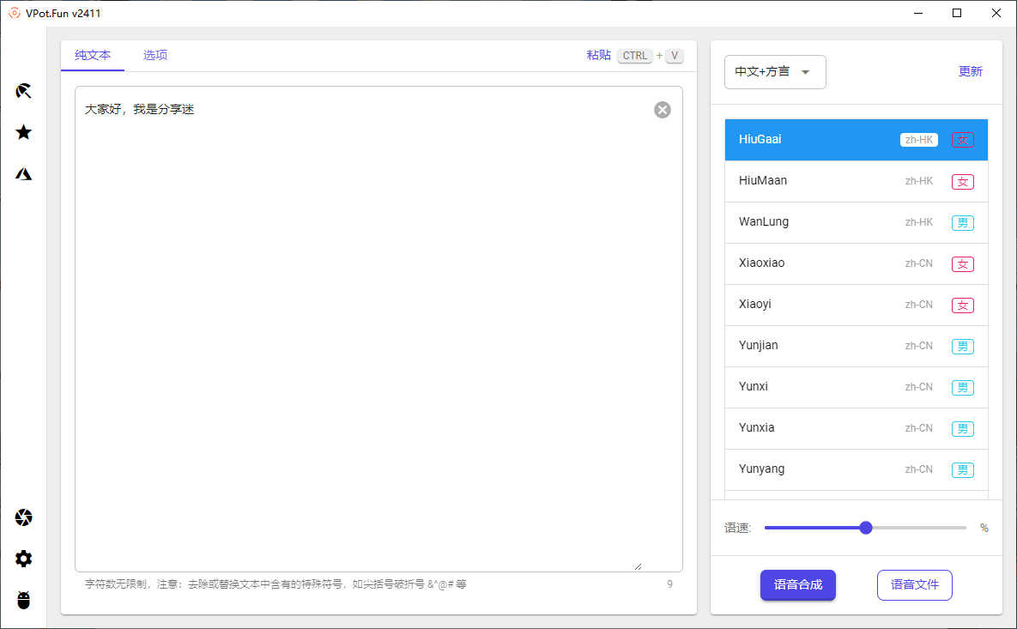Click the camera shutter icon
Viewport: 1017px width, 629px height.
pos(24,517)
